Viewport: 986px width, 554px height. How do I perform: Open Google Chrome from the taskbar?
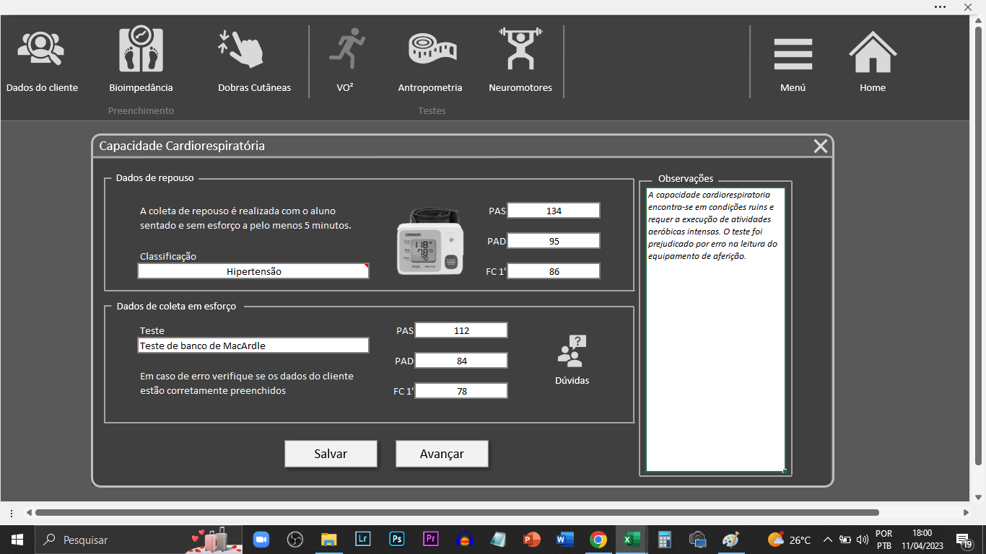click(598, 540)
